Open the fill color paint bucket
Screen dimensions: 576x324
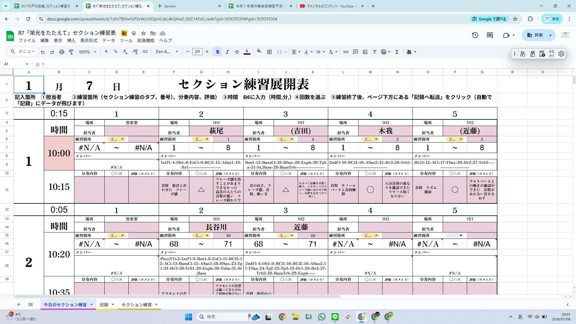pyautogui.click(x=259, y=51)
